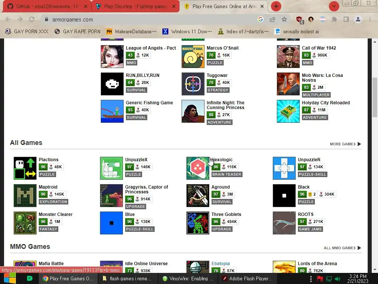Bookmark this page with star icon
The height and width of the screenshot is (284, 378).
[284, 19]
